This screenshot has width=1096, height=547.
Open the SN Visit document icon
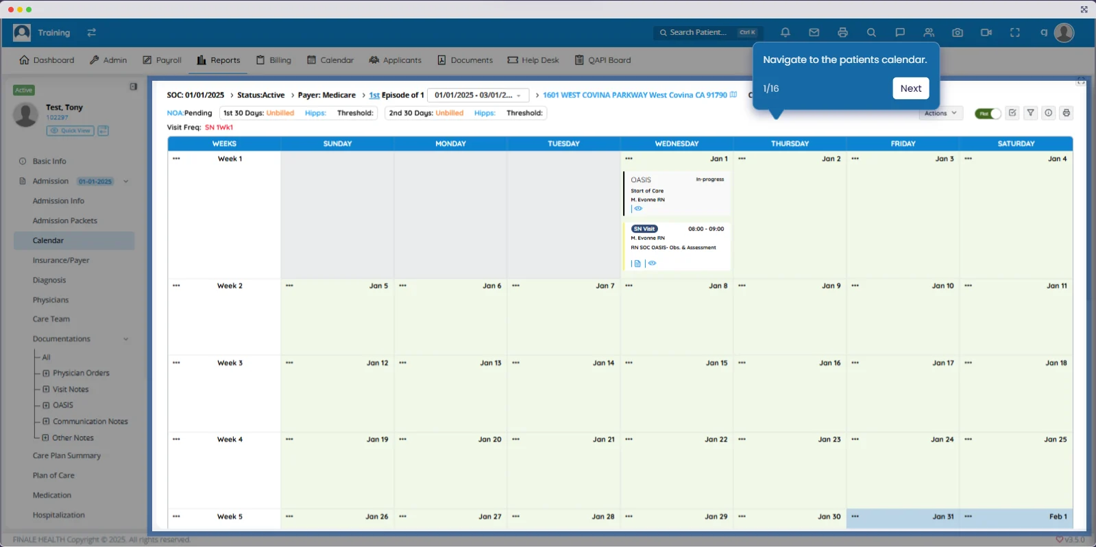pos(637,264)
